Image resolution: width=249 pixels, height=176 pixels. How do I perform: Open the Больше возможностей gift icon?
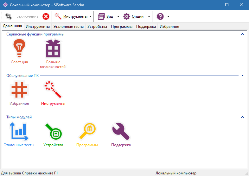(x=53, y=48)
